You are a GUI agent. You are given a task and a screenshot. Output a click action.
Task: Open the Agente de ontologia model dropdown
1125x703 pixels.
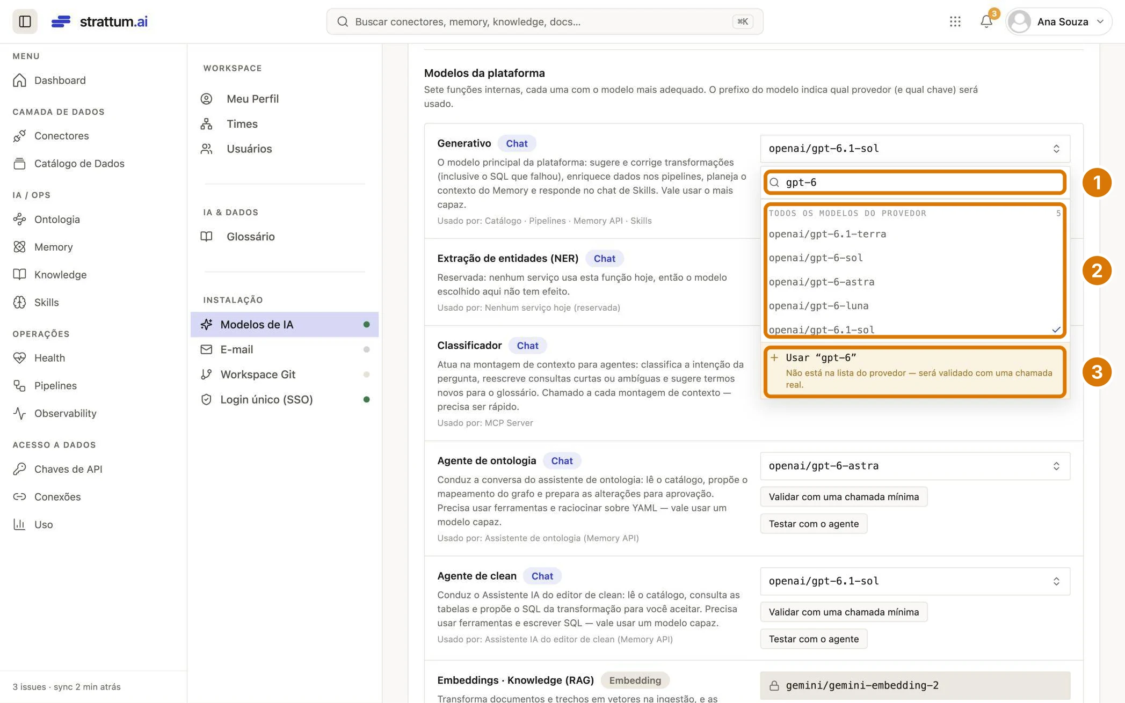[914, 466]
